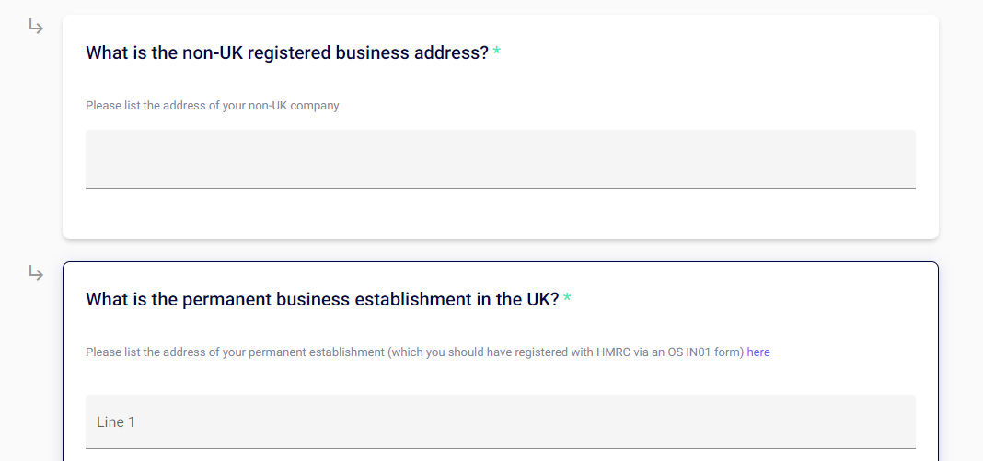Image resolution: width=983 pixels, height=461 pixels.
Task: Click into the Line 1 address field
Action: tap(500, 421)
